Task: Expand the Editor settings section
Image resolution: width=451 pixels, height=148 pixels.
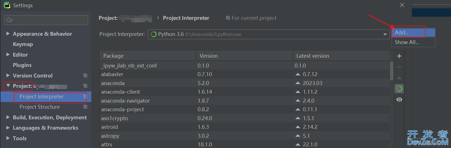Action: pos(8,54)
